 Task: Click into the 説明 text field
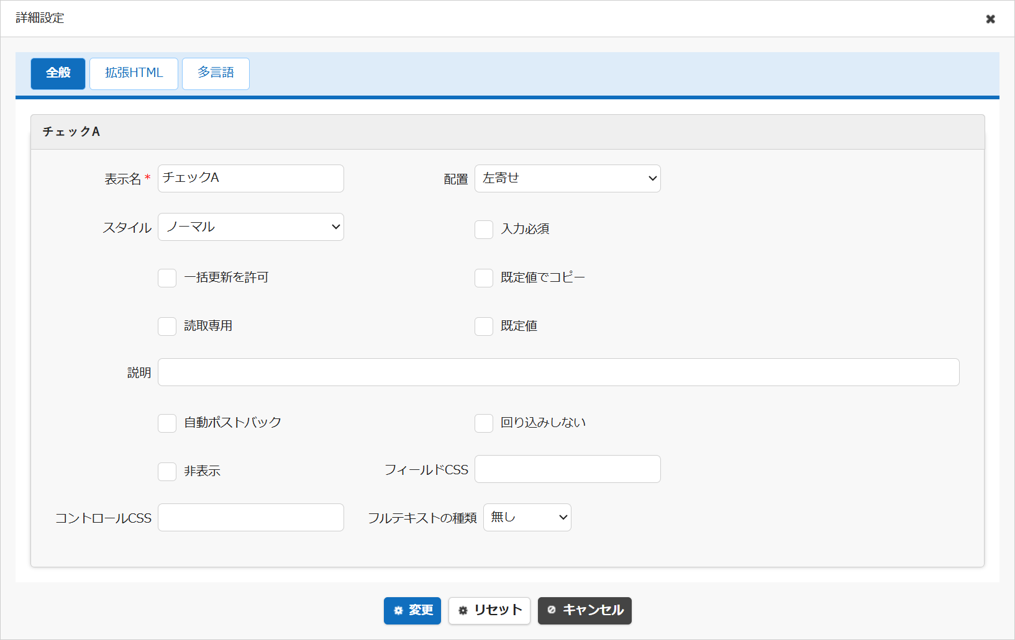click(x=558, y=372)
